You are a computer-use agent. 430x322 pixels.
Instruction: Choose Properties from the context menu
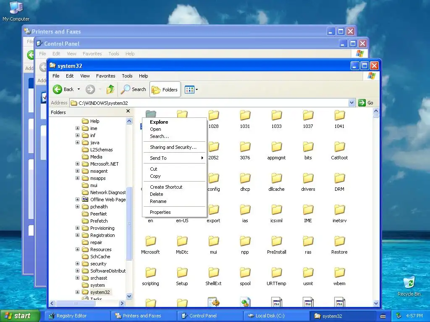(x=174, y=212)
